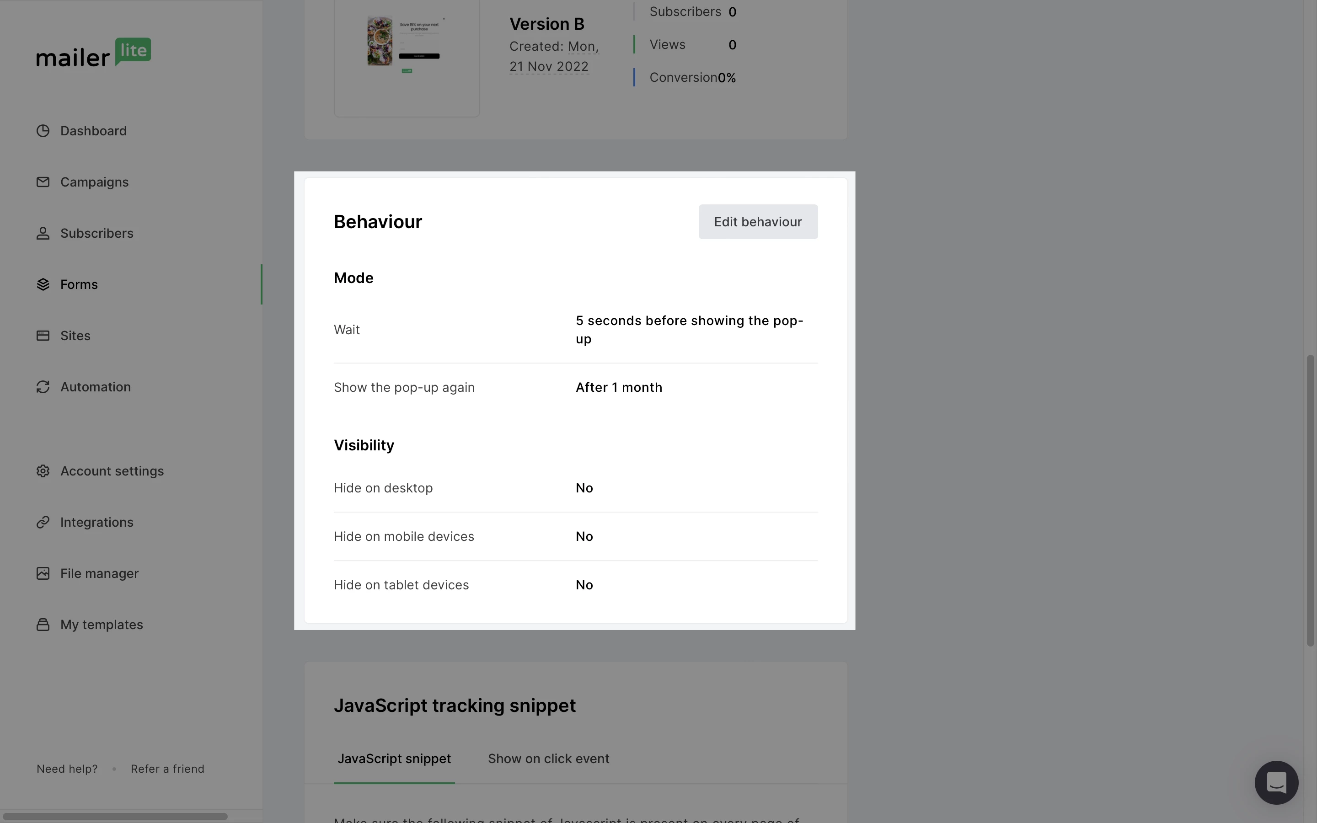
Task: Click the Sites browser icon
Action: [43, 335]
